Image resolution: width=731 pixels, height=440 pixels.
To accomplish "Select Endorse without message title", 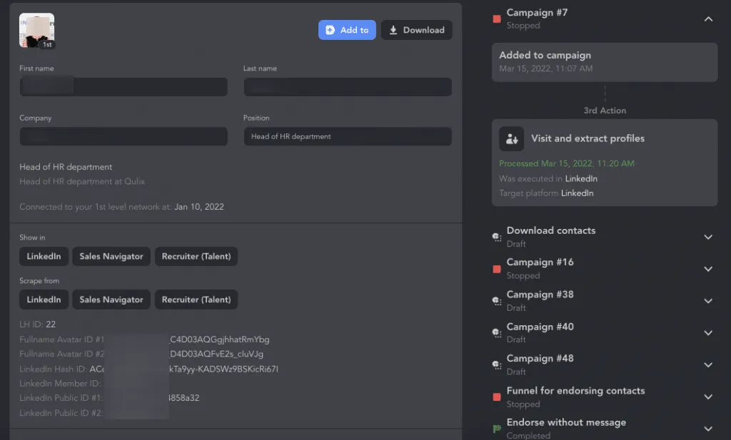I will pos(566,422).
